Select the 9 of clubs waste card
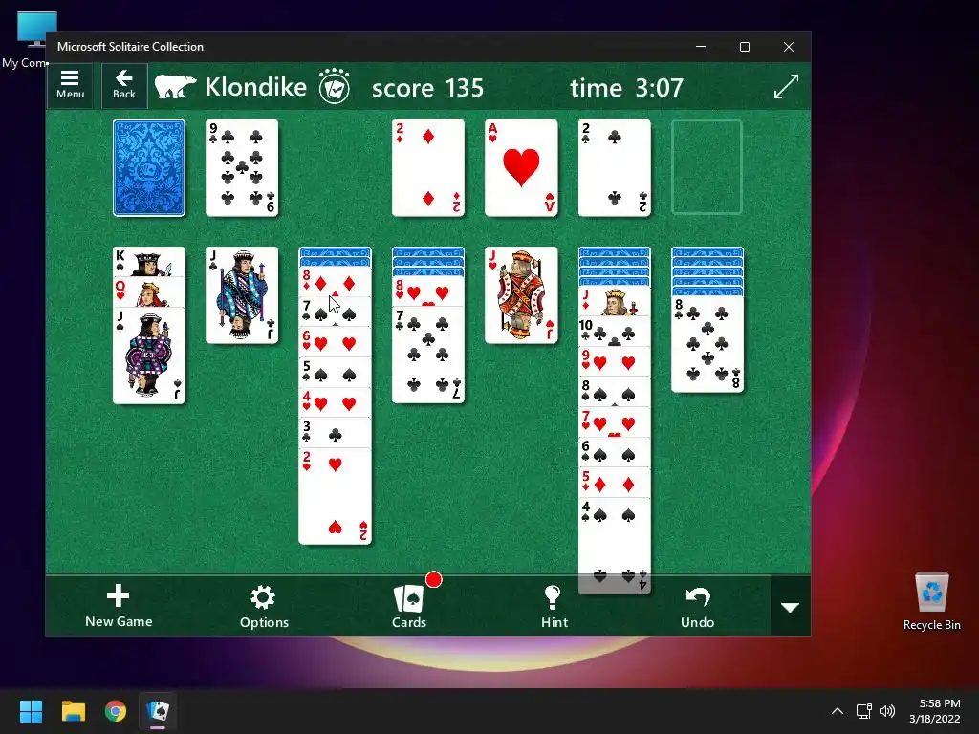This screenshot has height=734, width=979. [x=242, y=168]
